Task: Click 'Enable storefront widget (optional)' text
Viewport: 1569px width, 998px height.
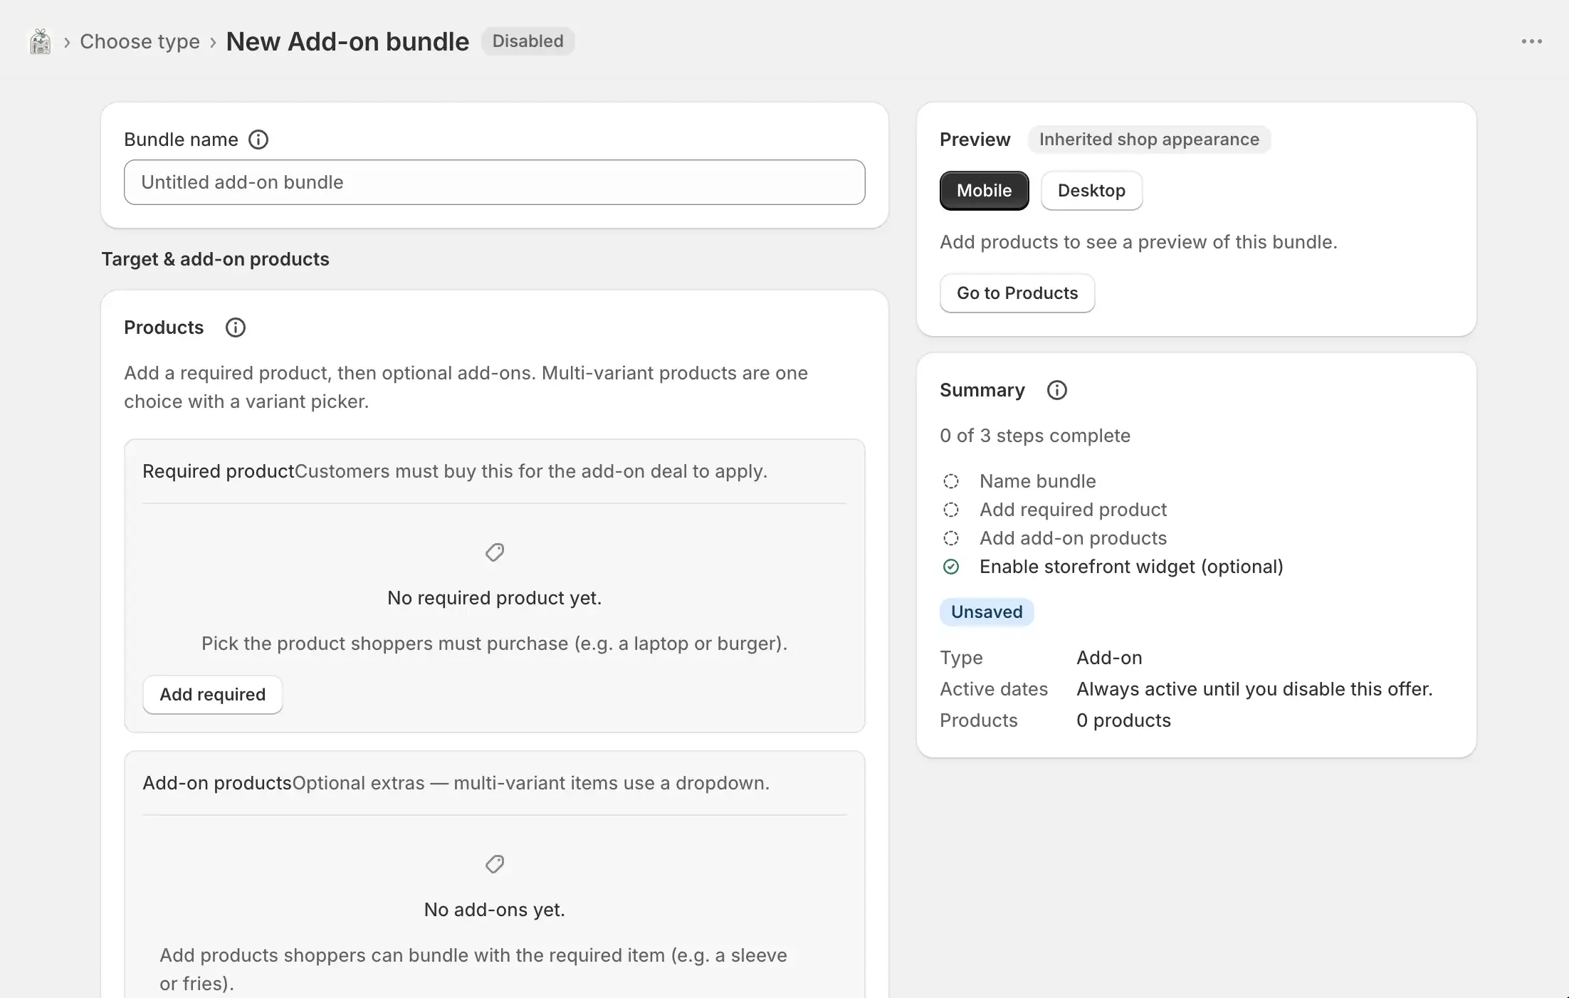Action: coord(1131,567)
